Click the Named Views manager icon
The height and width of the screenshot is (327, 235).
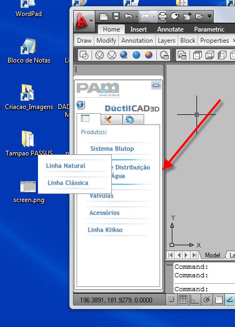[x=182, y=55]
